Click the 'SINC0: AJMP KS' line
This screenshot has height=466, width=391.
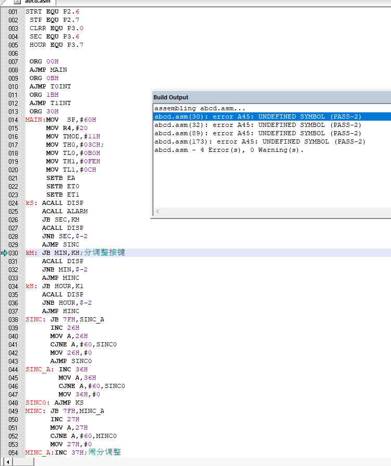click(x=55, y=403)
